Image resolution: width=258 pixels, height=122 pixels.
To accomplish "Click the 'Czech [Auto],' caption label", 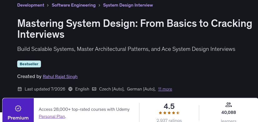I will coord(112,89).
